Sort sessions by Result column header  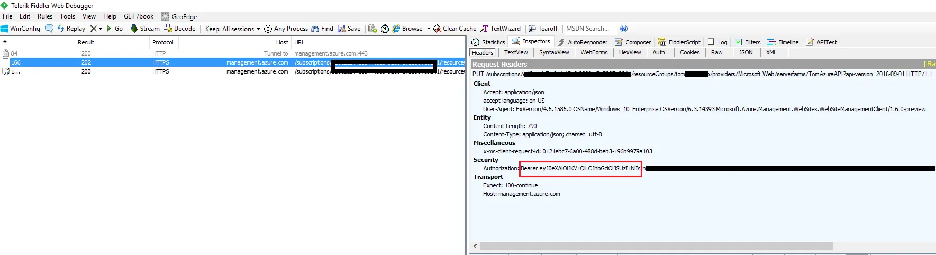pos(86,42)
